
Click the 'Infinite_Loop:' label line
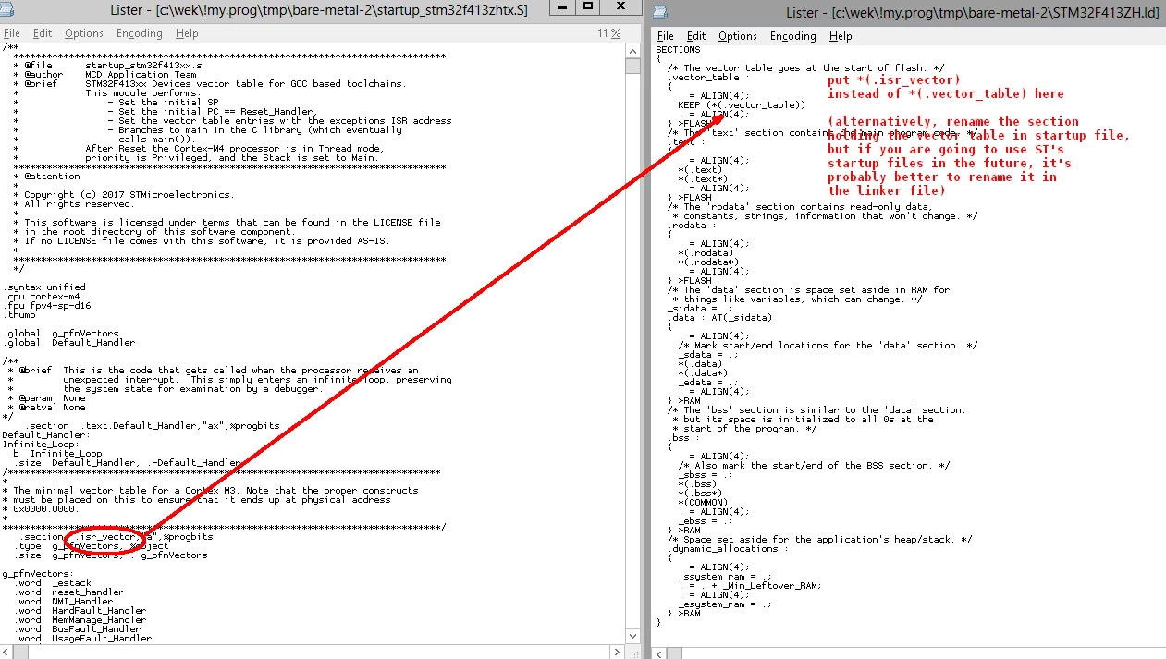[41, 445]
